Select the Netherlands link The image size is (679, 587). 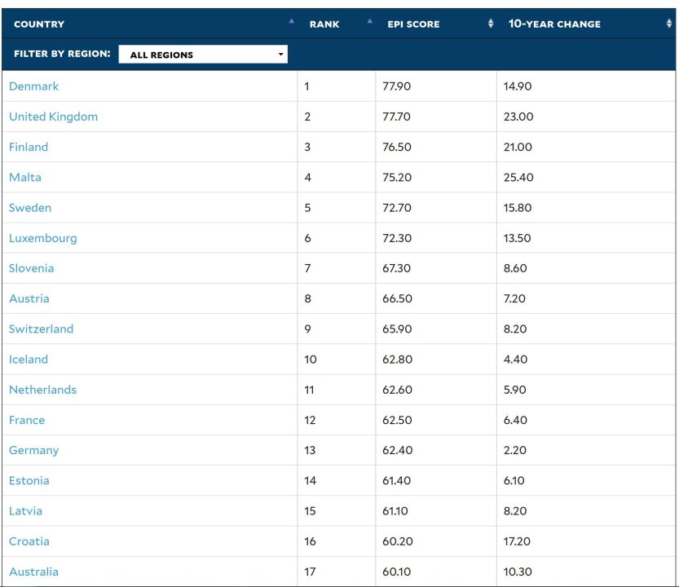tap(42, 390)
